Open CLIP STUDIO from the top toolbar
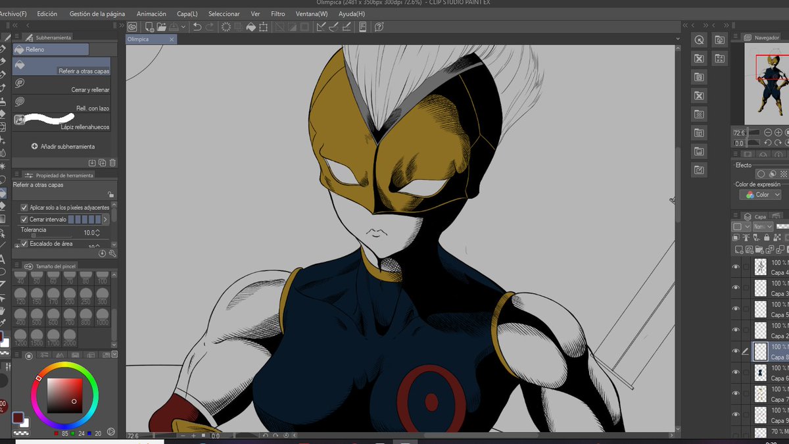This screenshot has width=789, height=444. [131, 27]
